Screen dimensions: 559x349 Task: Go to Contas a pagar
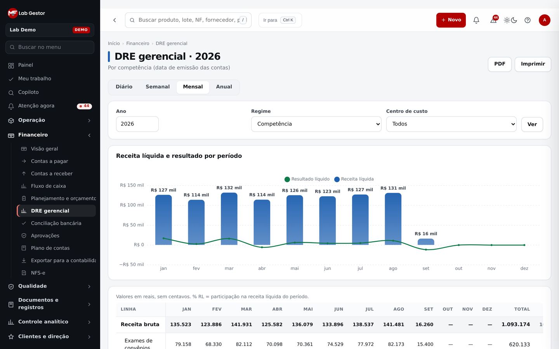point(57,161)
